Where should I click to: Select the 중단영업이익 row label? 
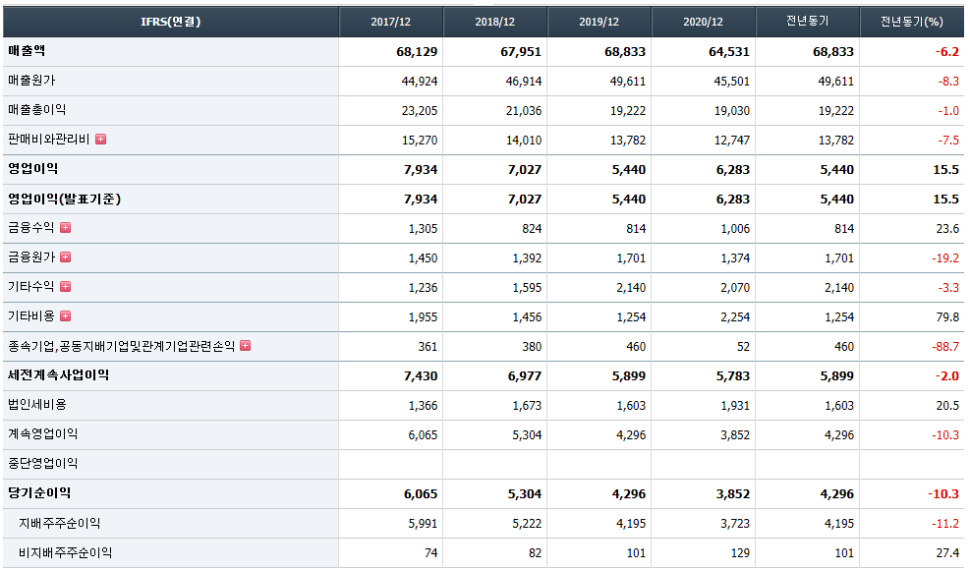click(x=42, y=463)
